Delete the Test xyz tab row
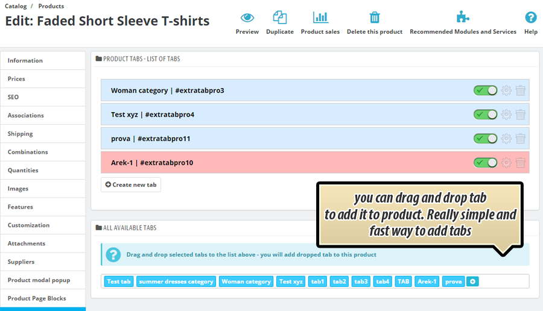Viewport: 543px width, 311px height. click(521, 115)
